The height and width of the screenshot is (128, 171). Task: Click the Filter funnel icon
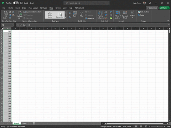(x=82, y=14)
